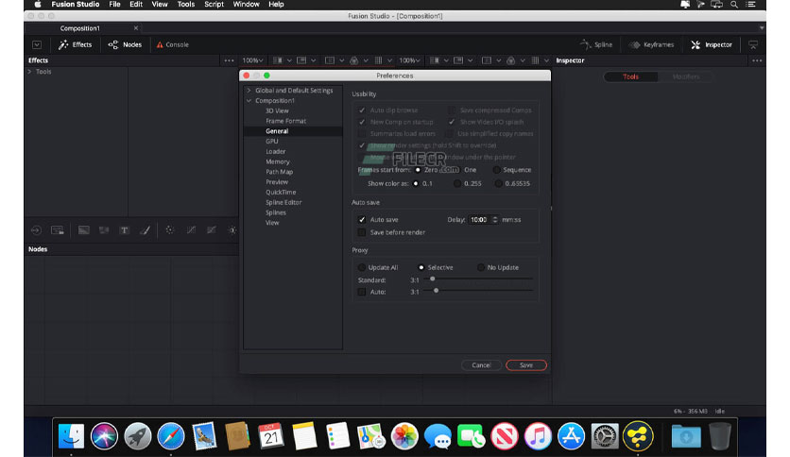Close the Composition1 tab

[135, 28]
